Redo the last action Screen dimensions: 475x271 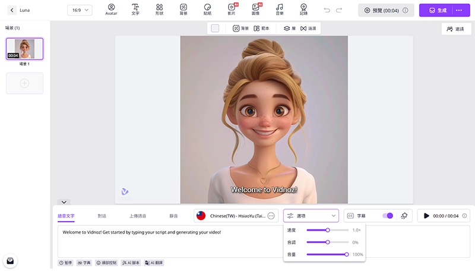(x=339, y=10)
